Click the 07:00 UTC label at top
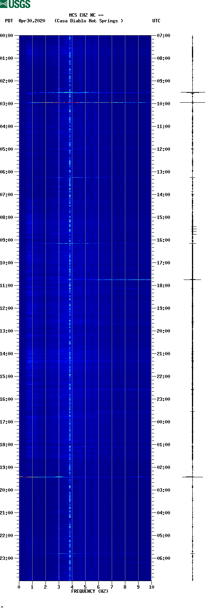Screen dimensions: 209x611 [164, 35]
